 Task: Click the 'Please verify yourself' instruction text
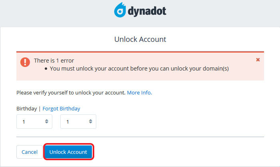71,92
